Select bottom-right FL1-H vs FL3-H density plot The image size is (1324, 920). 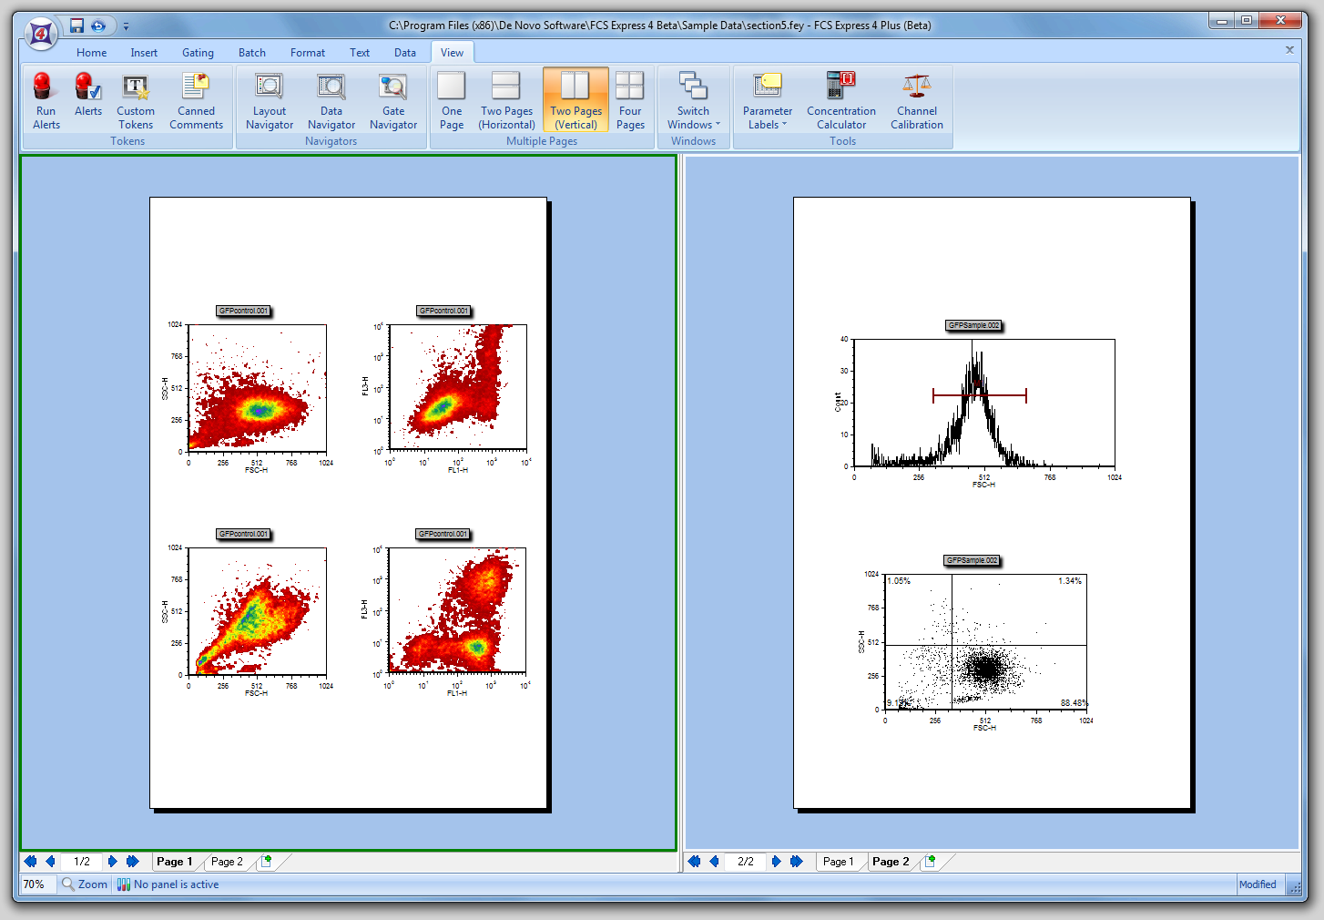(457, 610)
